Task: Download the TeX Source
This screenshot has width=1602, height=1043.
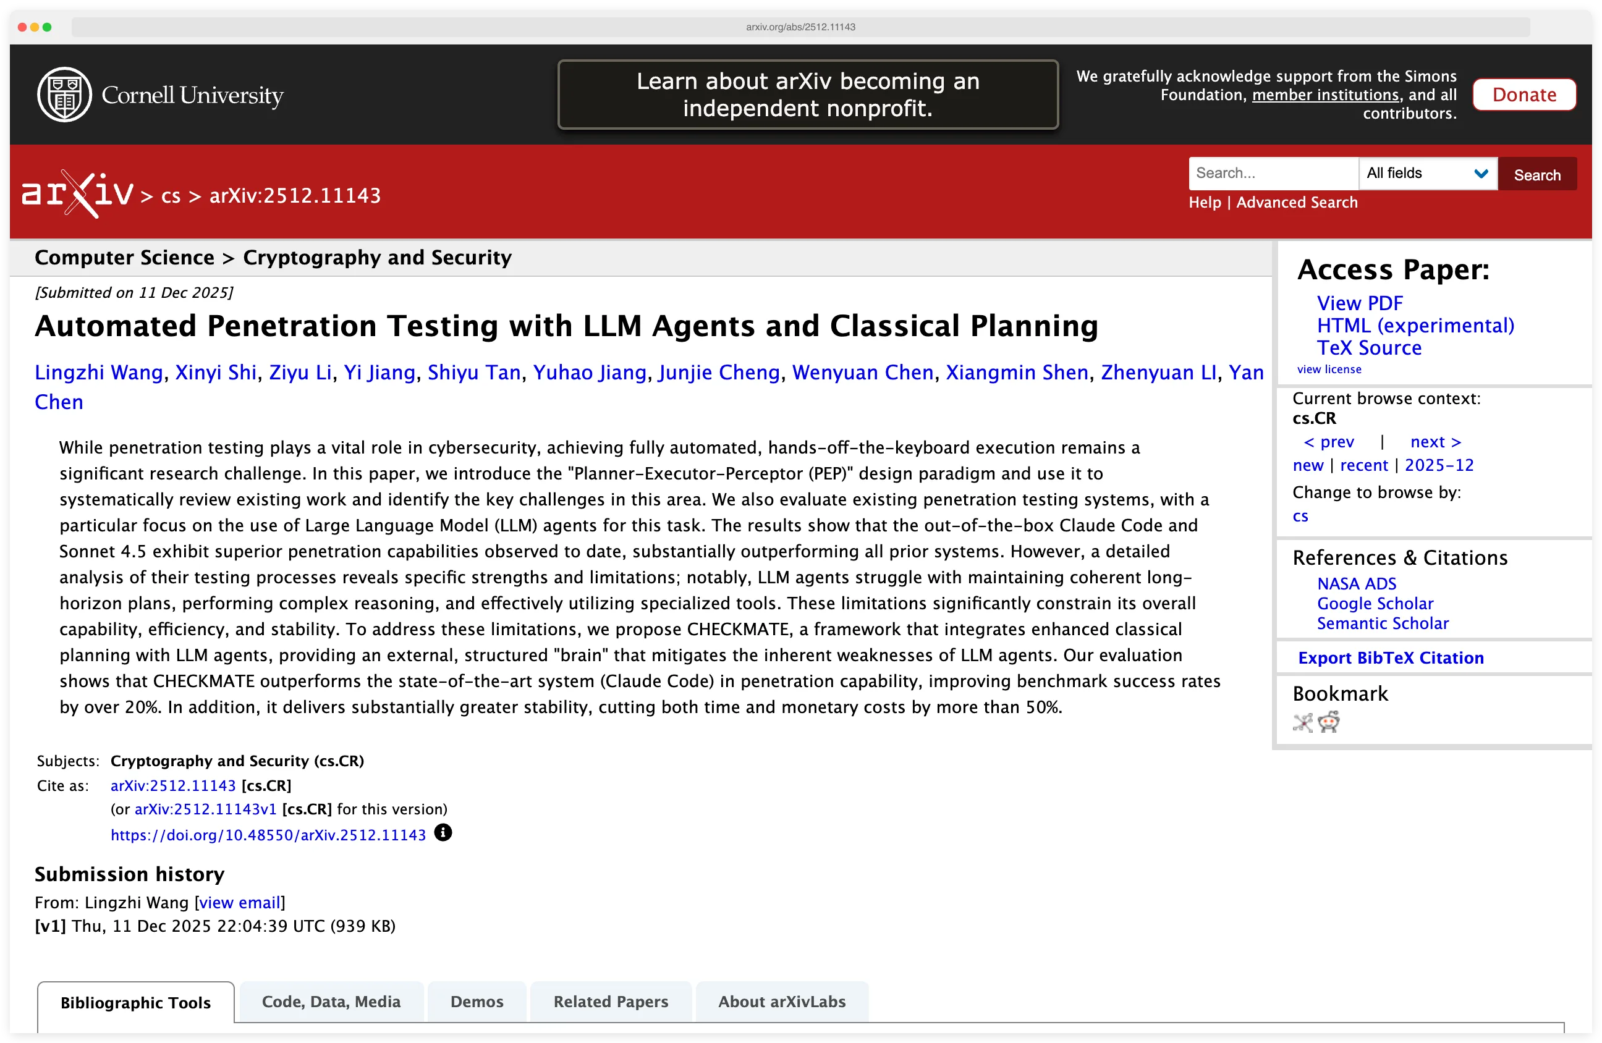Action: pyautogui.click(x=1369, y=348)
